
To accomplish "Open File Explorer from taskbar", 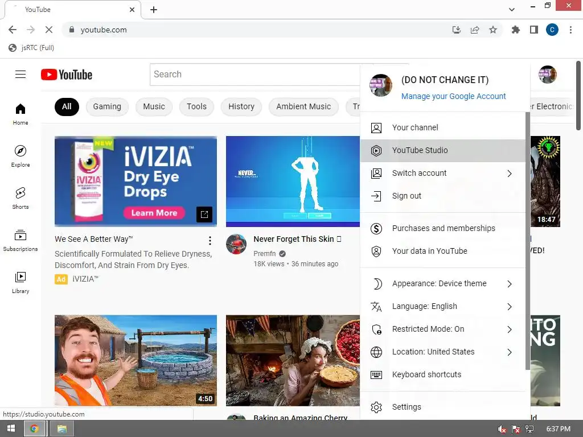I will [x=61, y=429].
